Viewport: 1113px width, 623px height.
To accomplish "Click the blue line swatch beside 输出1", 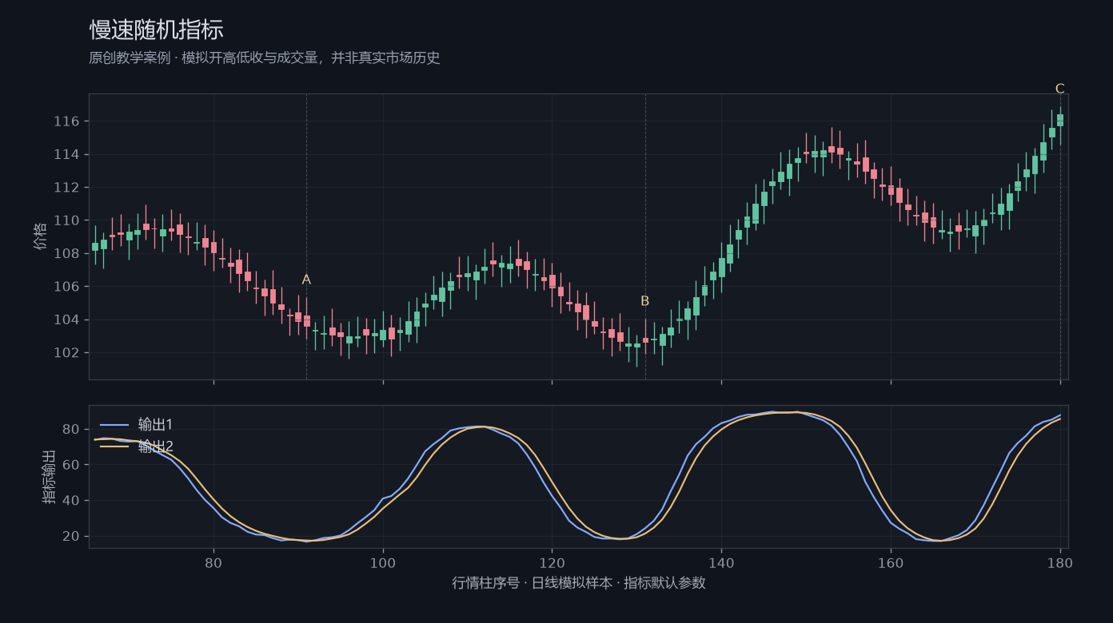I will pyautogui.click(x=114, y=425).
